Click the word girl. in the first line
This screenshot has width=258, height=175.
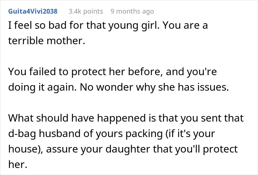pos(150,26)
